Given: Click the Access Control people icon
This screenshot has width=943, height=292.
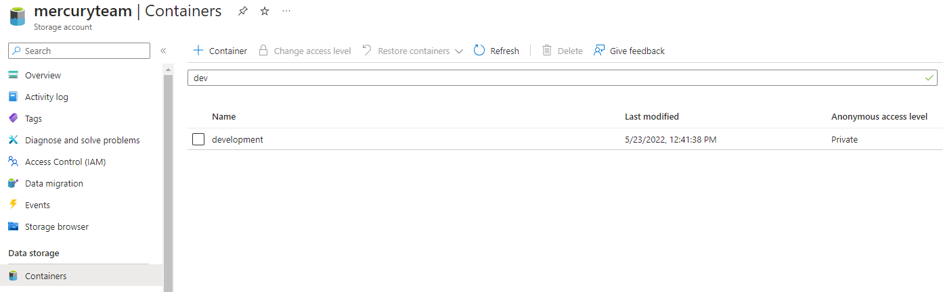Looking at the screenshot, I should pos(13,162).
